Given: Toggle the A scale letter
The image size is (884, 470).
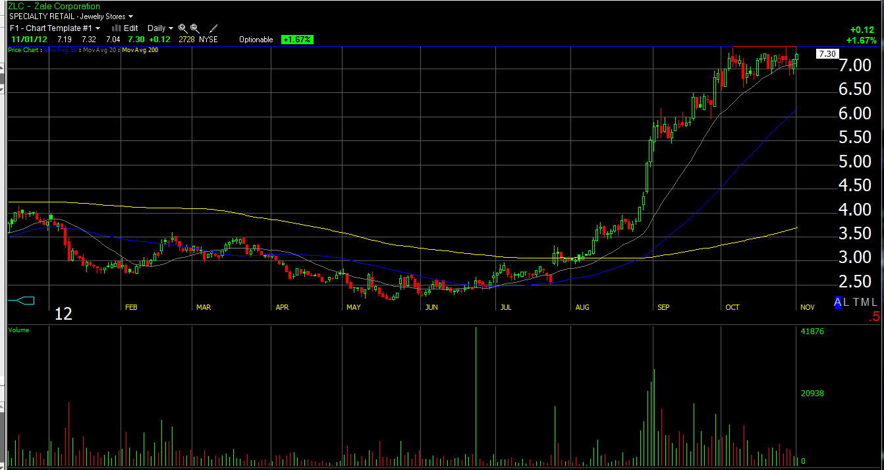Looking at the screenshot, I should pos(838,302).
